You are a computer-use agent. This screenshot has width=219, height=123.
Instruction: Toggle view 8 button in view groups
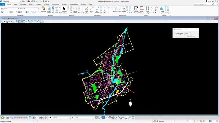(46, 118)
